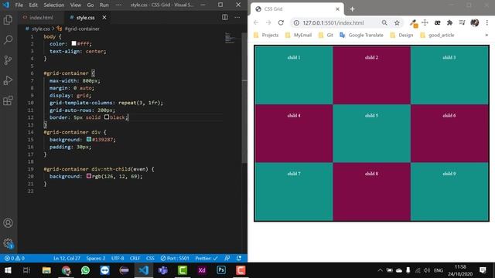Viewport: 495px width, 278px height.
Task: Open the Accounts menu icon
Action: [8, 223]
